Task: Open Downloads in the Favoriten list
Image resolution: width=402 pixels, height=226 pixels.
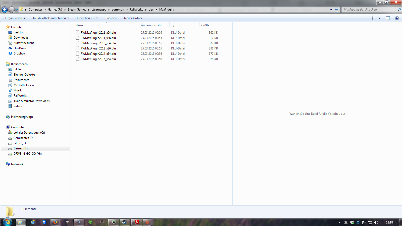Action: coord(21,38)
